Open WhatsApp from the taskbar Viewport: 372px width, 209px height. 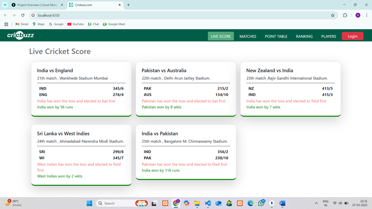[x=261, y=203]
